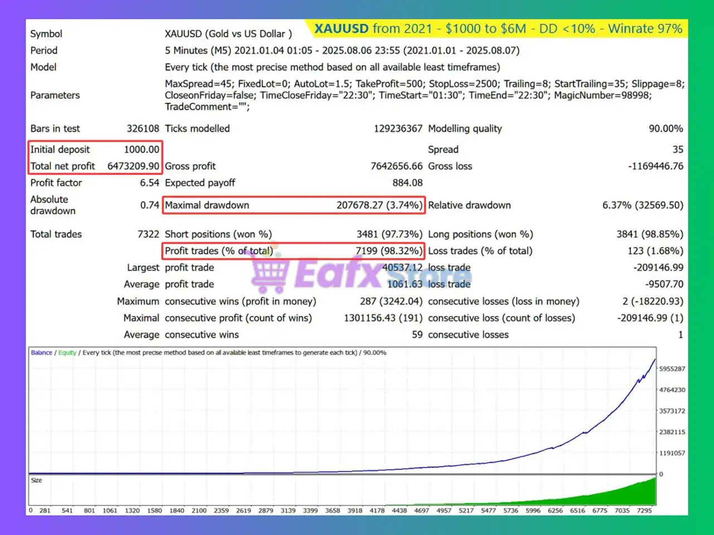Click the highlighted Maximal drawdown box

pyautogui.click(x=293, y=205)
